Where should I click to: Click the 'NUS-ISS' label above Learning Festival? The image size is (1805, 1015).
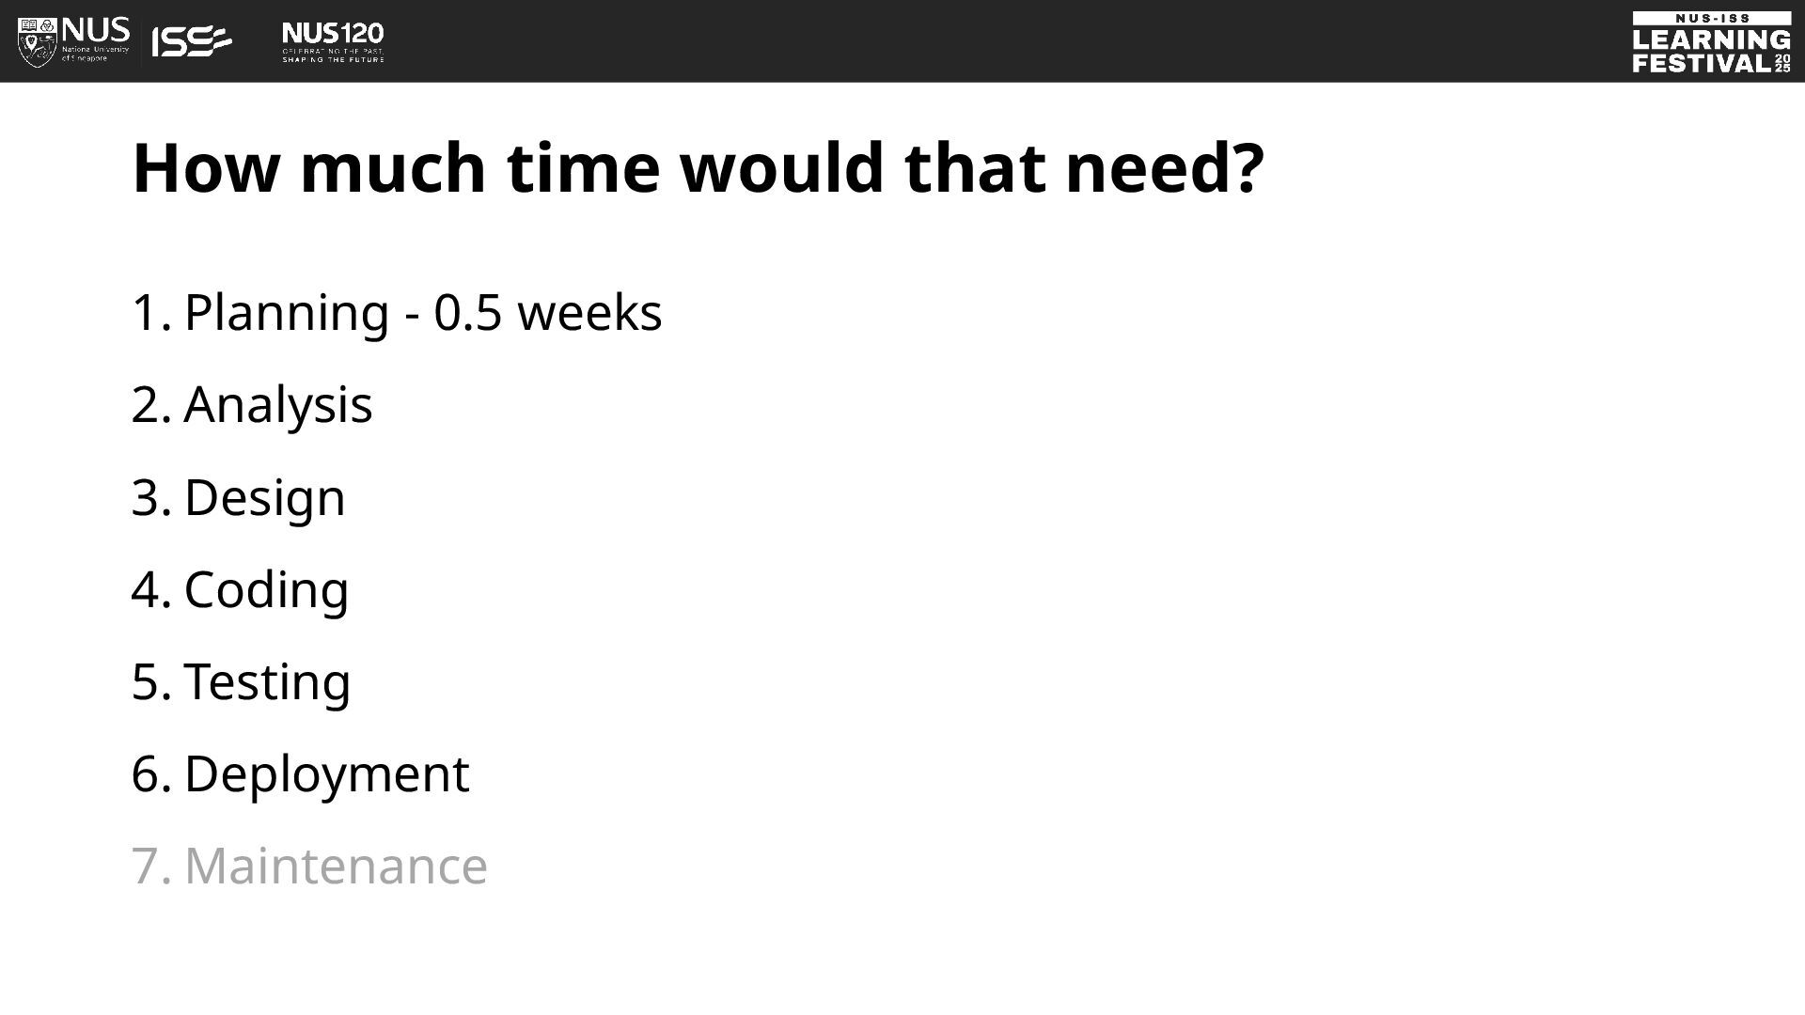pyautogui.click(x=1712, y=19)
